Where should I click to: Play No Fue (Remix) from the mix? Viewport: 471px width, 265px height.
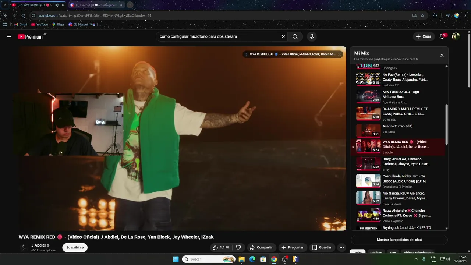pyautogui.click(x=399, y=79)
